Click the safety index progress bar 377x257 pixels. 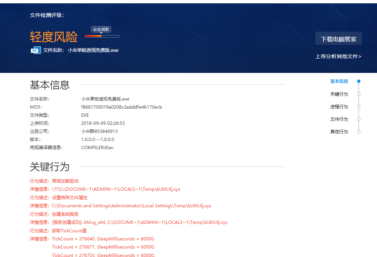(102, 36)
